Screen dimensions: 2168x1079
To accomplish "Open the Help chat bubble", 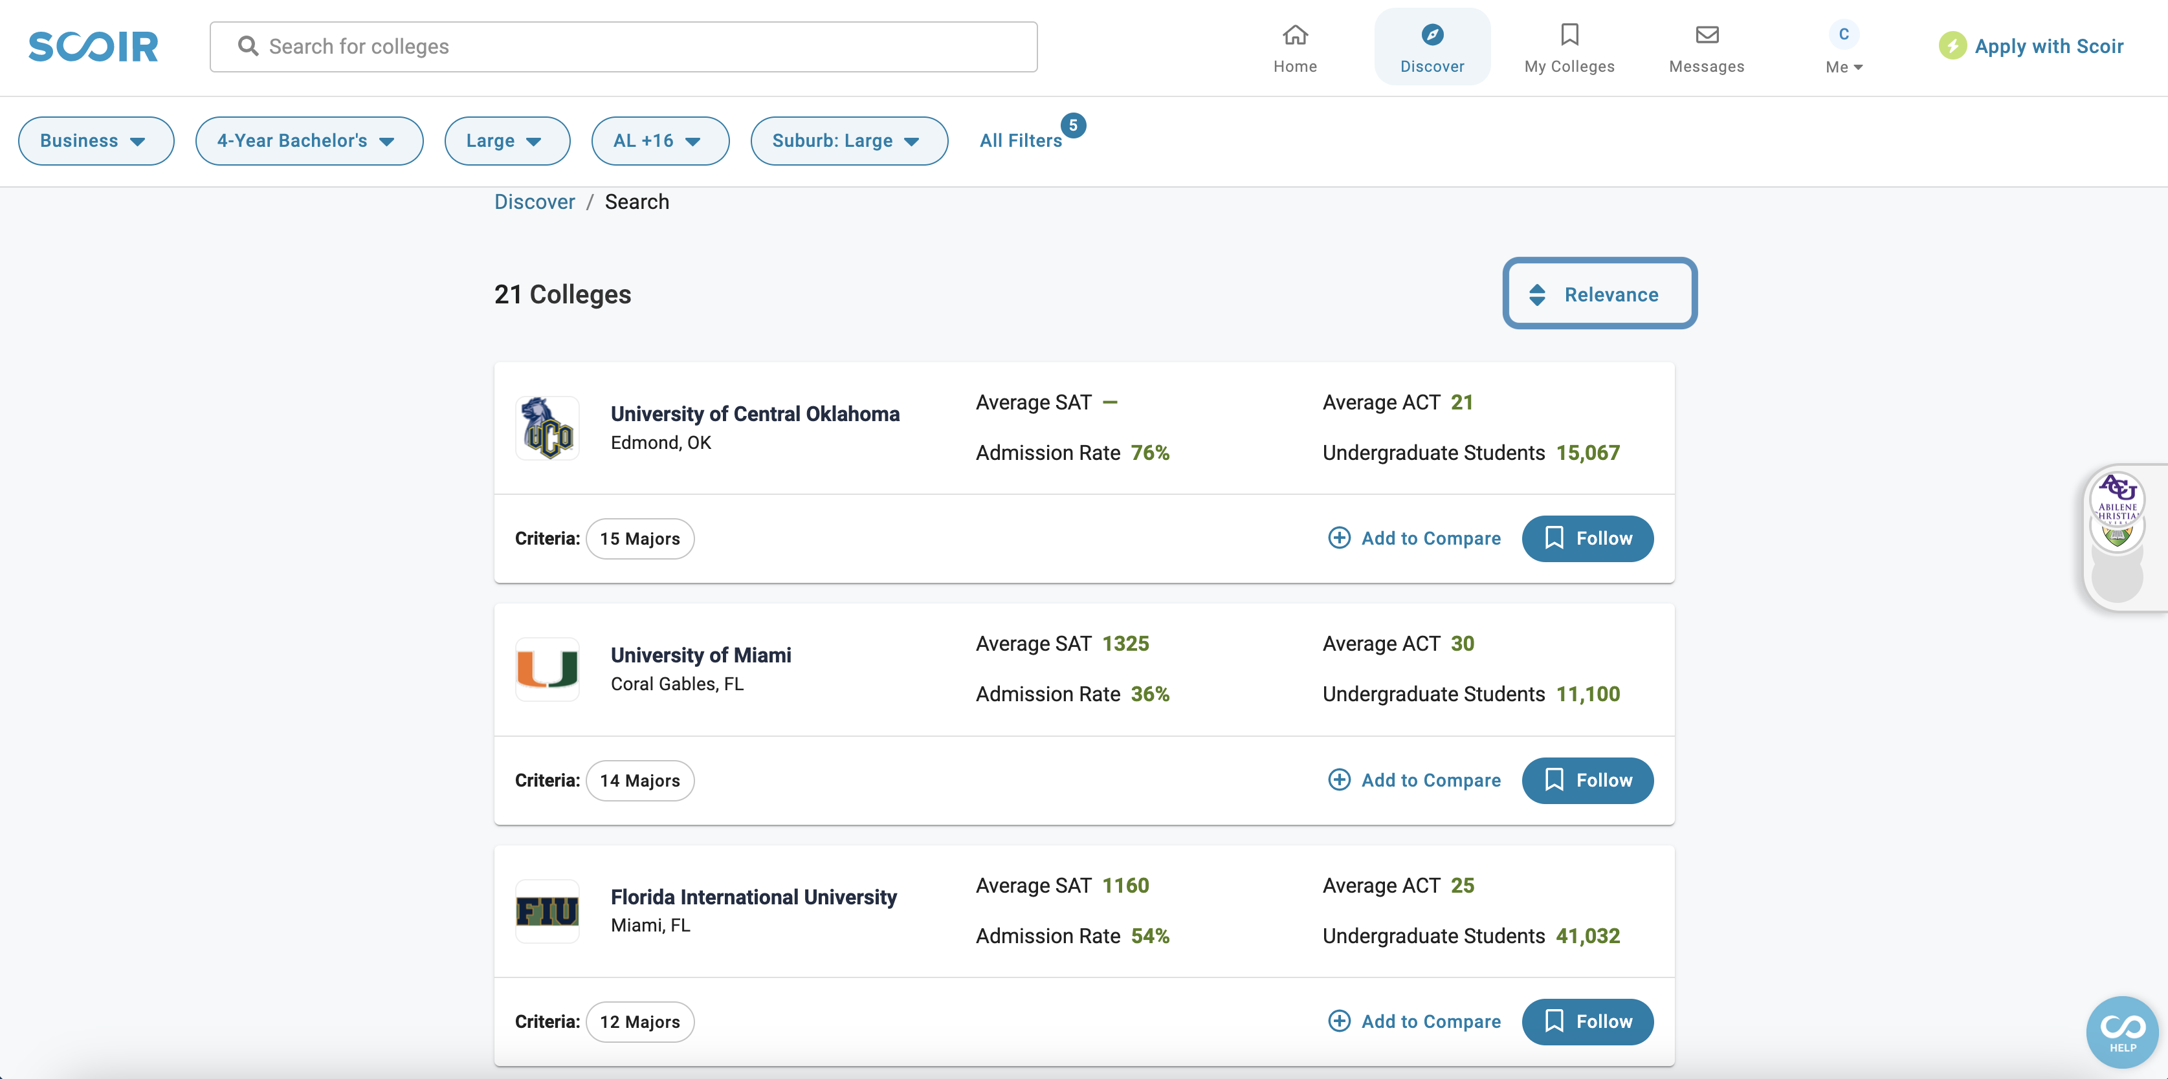I will pos(2121,1032).
